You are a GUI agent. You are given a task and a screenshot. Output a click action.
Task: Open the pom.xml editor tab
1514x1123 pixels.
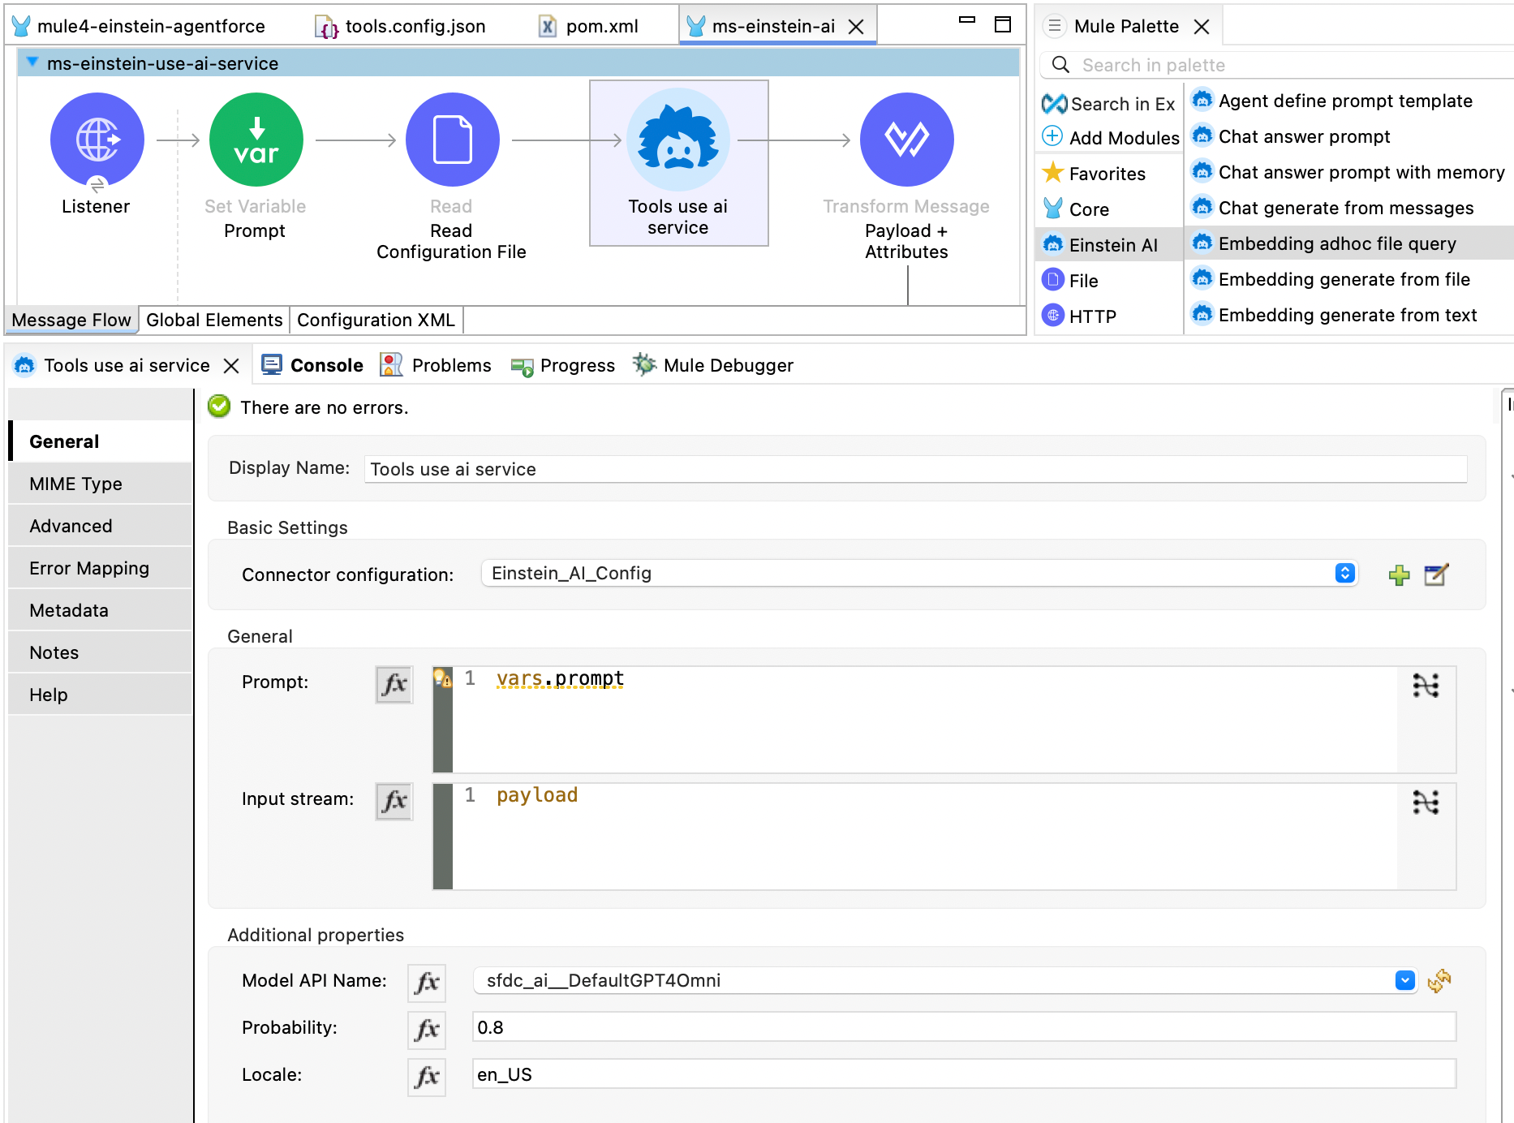(x=589, y=26)
